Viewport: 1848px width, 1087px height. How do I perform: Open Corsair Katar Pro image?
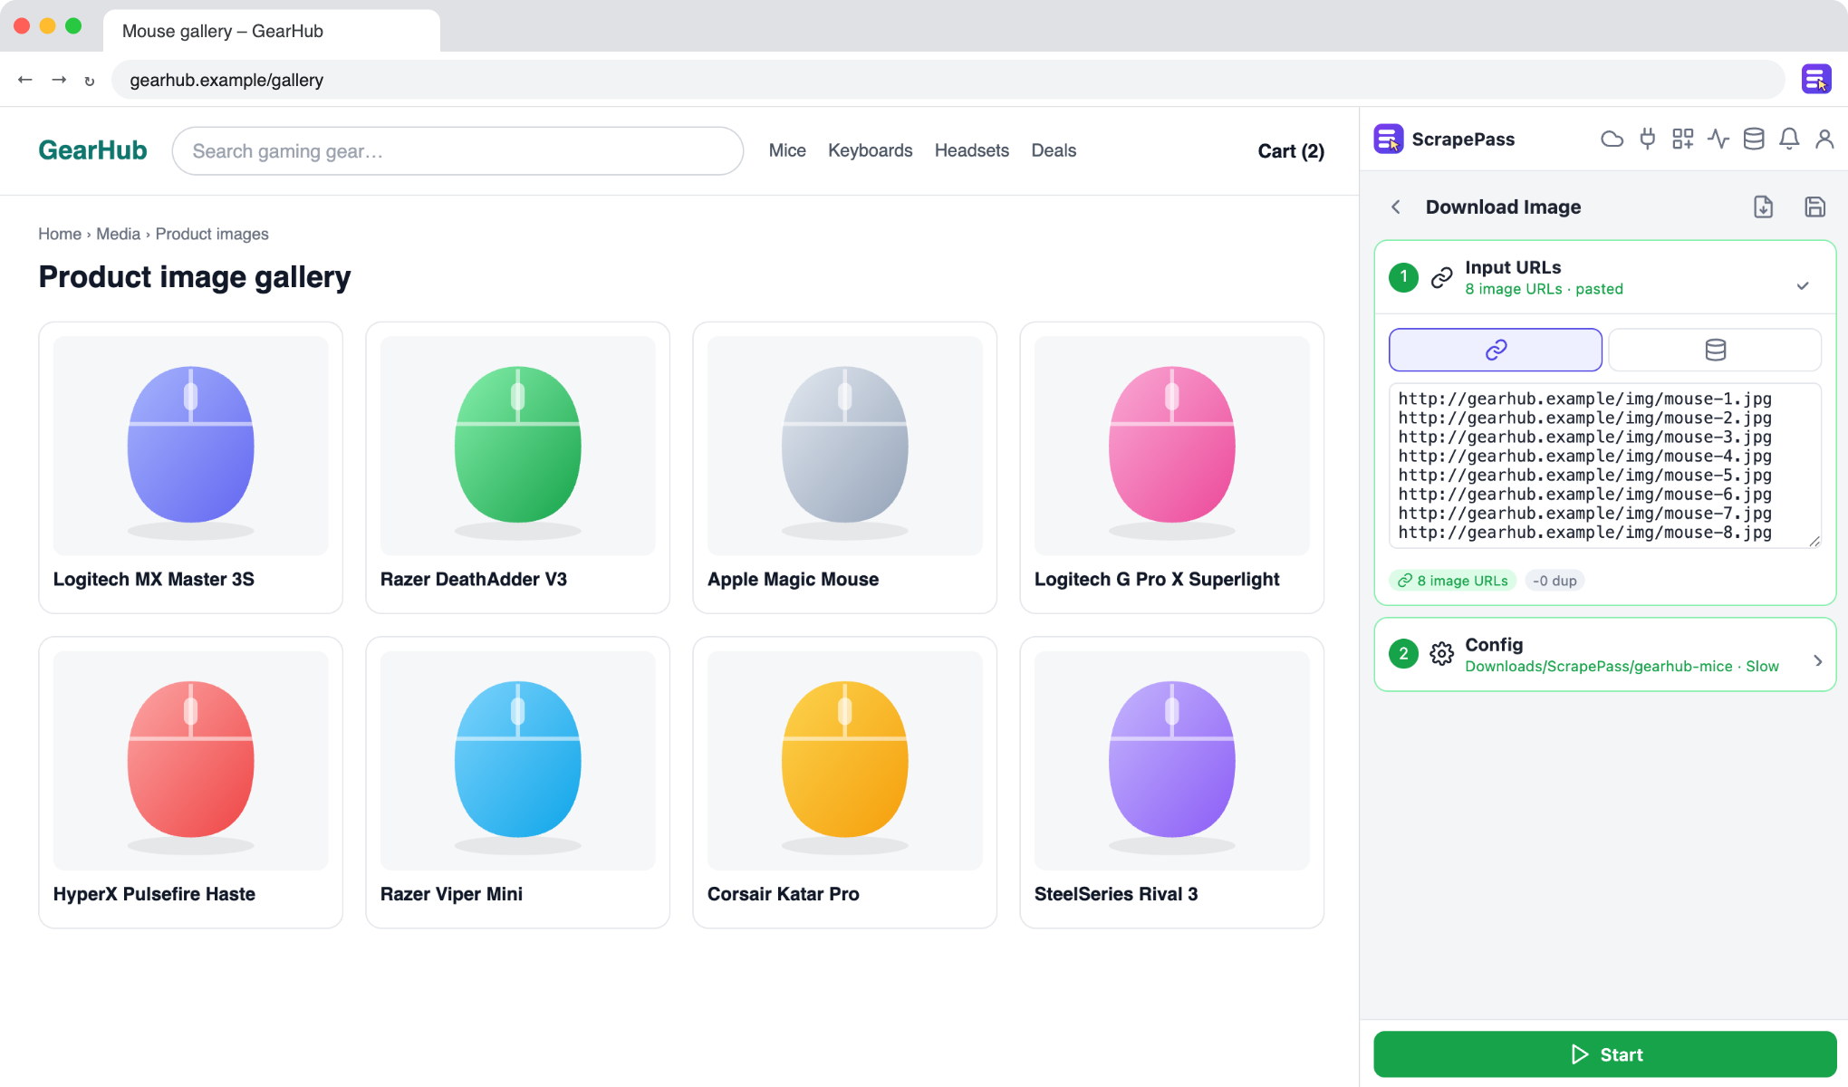tap(844, 761)
